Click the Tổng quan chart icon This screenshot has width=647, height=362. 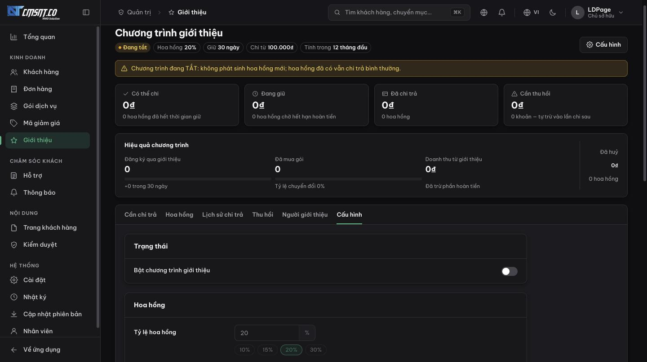[14, 37]
